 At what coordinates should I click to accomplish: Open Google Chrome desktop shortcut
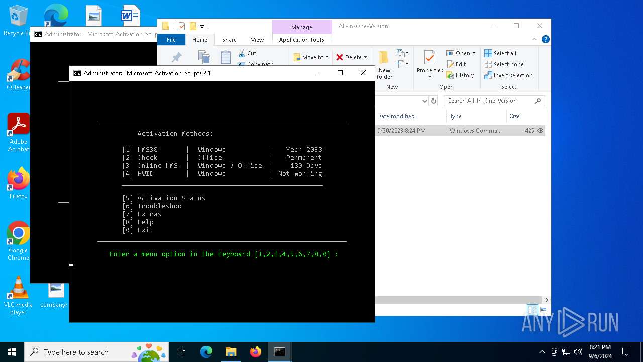tap(18, 241)
